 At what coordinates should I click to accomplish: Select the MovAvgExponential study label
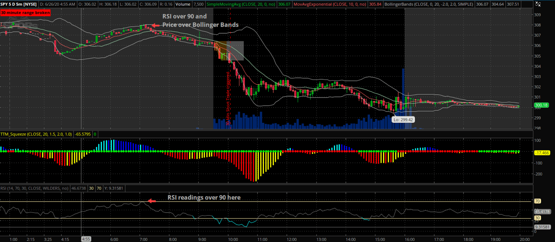(x=330, y=4)
